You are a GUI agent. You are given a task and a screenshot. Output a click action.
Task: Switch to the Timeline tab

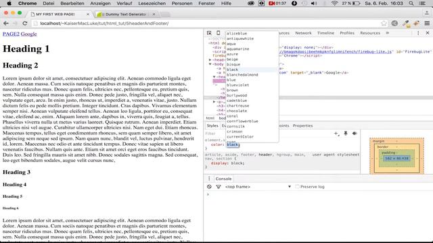point(325,33)
